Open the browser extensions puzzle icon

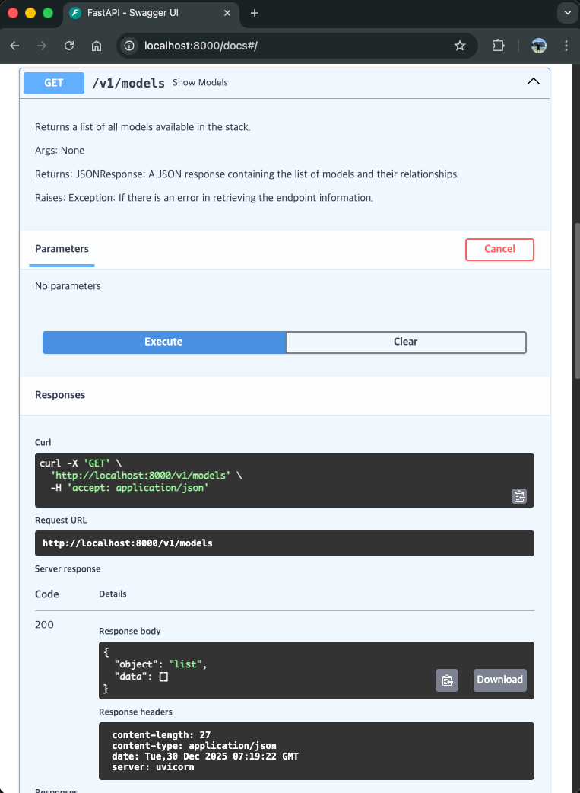pyautogui.click(x=498, y=46)
